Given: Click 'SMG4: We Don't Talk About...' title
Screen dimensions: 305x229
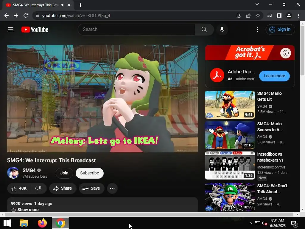Looking at the screenshot, I should (272, 189).
